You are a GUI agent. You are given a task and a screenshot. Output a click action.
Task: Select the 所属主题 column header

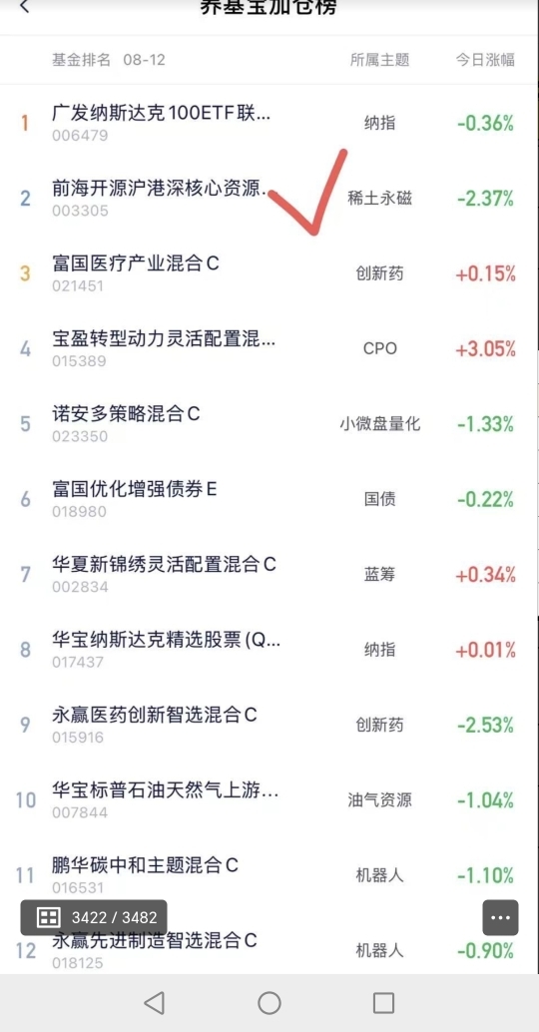[x=379, y=60]
